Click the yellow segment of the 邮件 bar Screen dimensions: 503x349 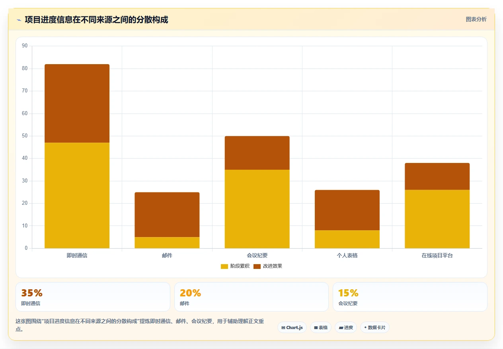pyautogui.click(x=167, y=243)
